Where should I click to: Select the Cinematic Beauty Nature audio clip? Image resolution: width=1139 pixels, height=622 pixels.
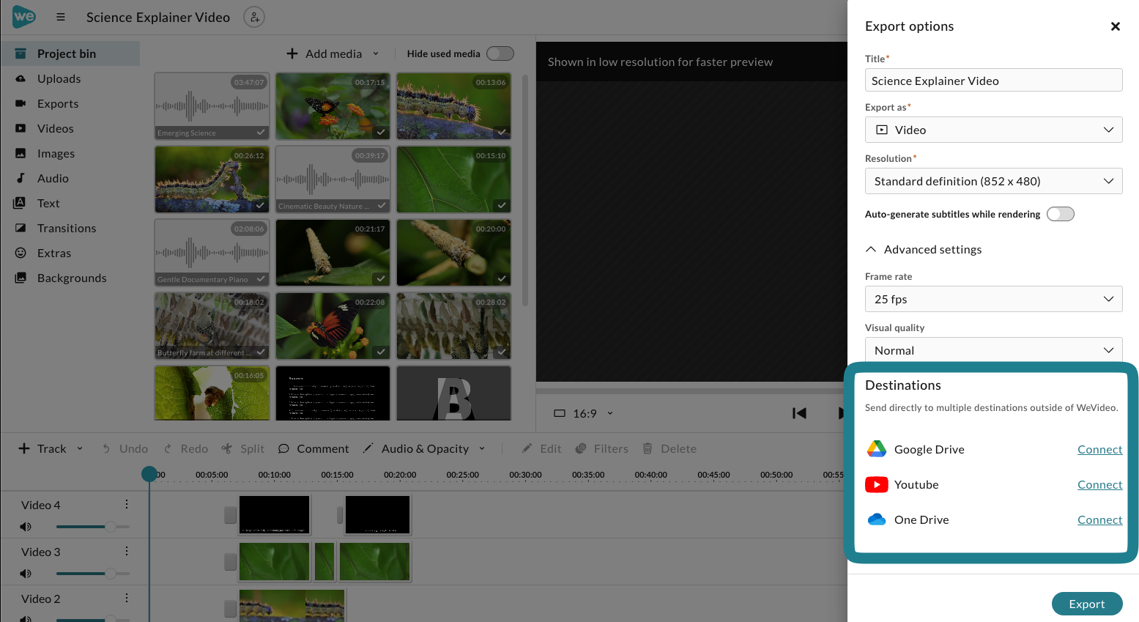(x=333, y=179)
